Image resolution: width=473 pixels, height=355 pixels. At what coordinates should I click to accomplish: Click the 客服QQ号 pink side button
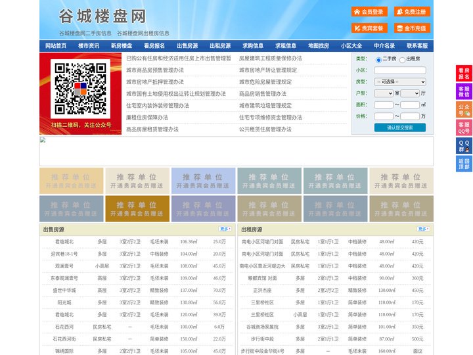click(464, 128)
